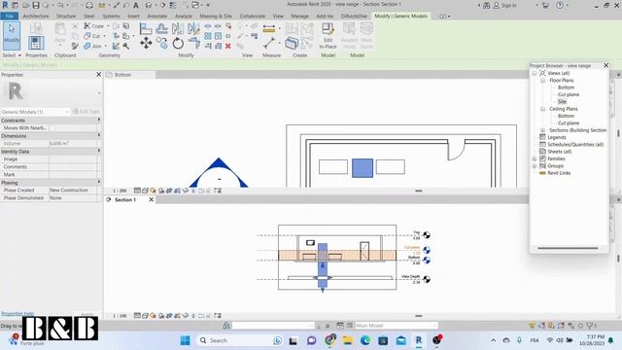
Task: Close the Section 1 view tab
Action: click(152, 199)
